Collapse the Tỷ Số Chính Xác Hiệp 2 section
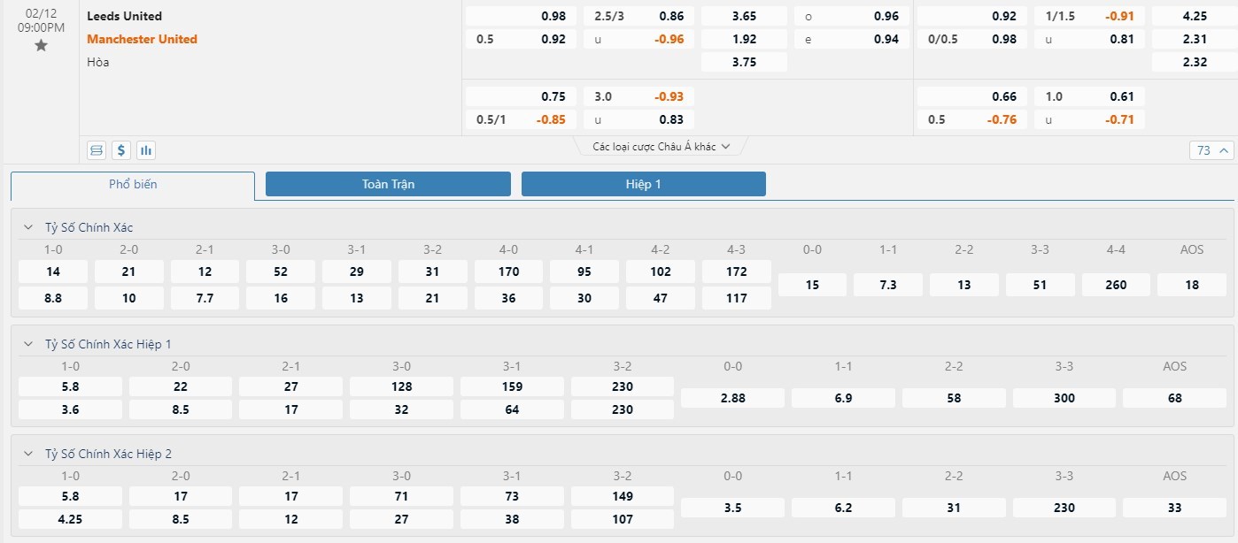 [x=27, y=454]
